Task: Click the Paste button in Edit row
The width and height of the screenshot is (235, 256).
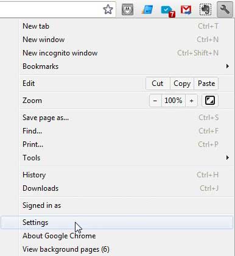Action: 206,84
